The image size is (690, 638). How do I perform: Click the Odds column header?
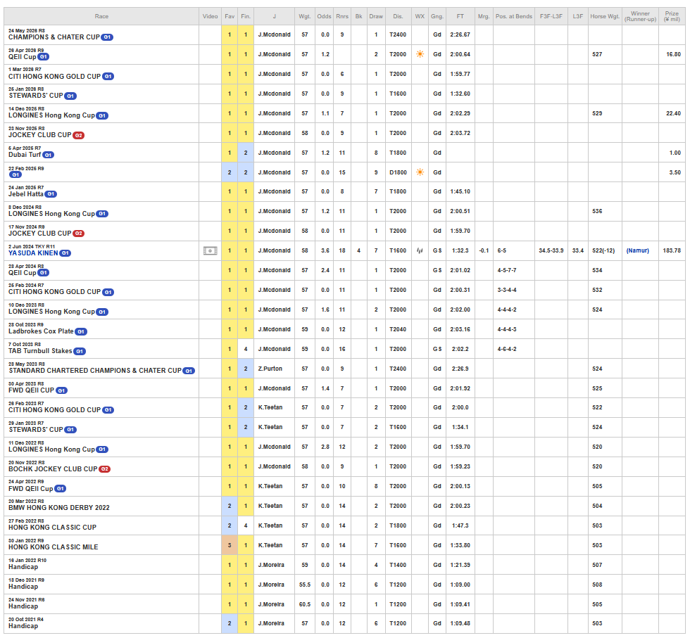coord(325,16)
